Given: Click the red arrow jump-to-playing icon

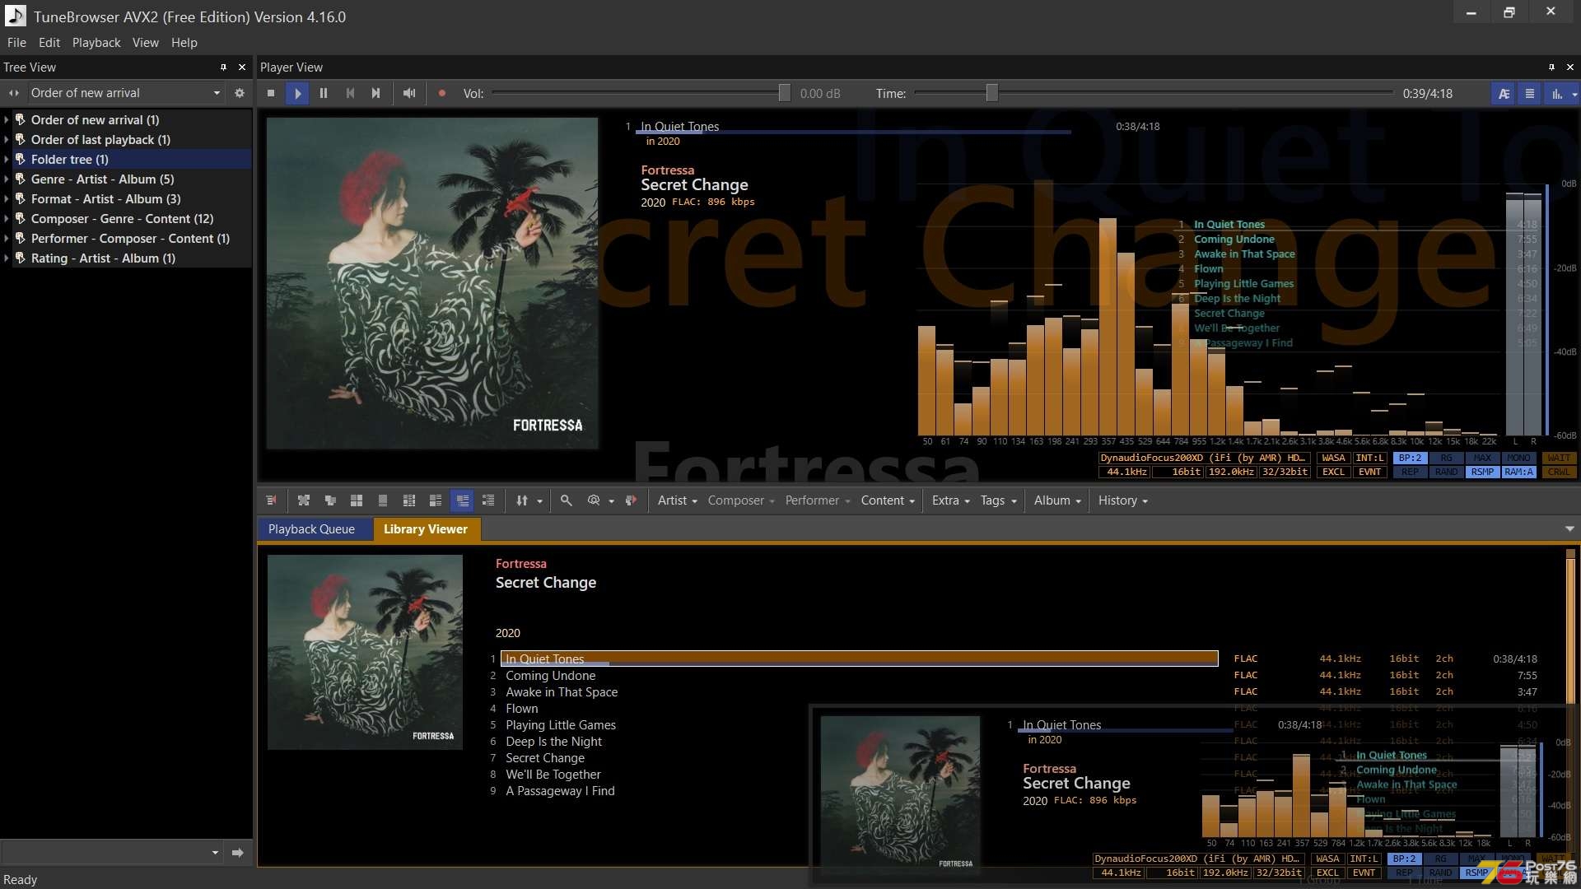Looking at the screenshot, I should 632,500.
